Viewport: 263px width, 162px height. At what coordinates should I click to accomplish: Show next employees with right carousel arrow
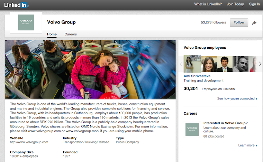coord(260,64)
